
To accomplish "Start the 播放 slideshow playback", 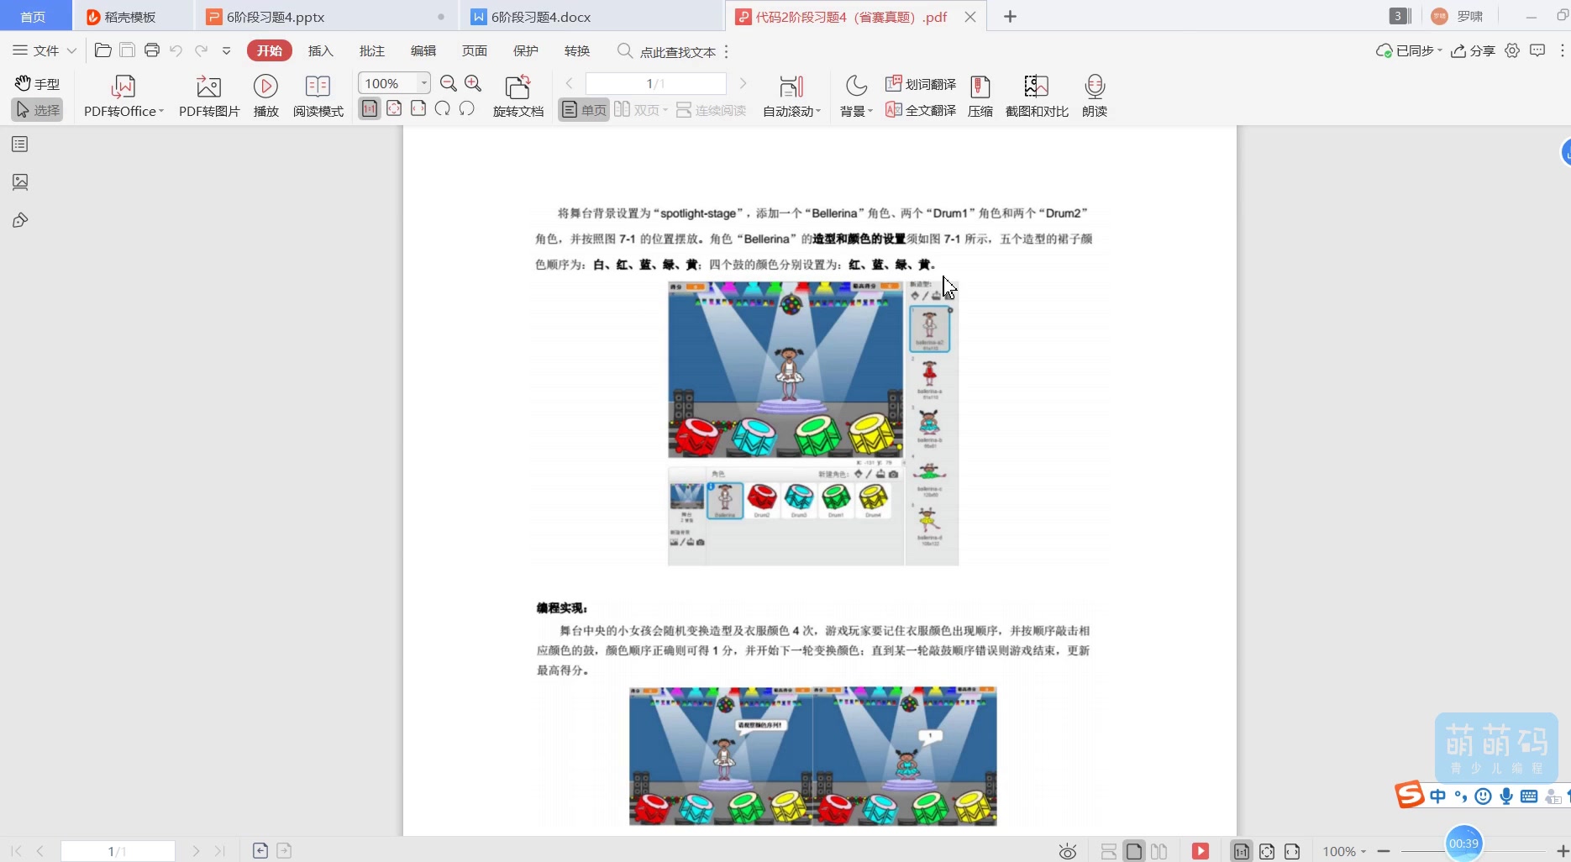I will (265, 94).
